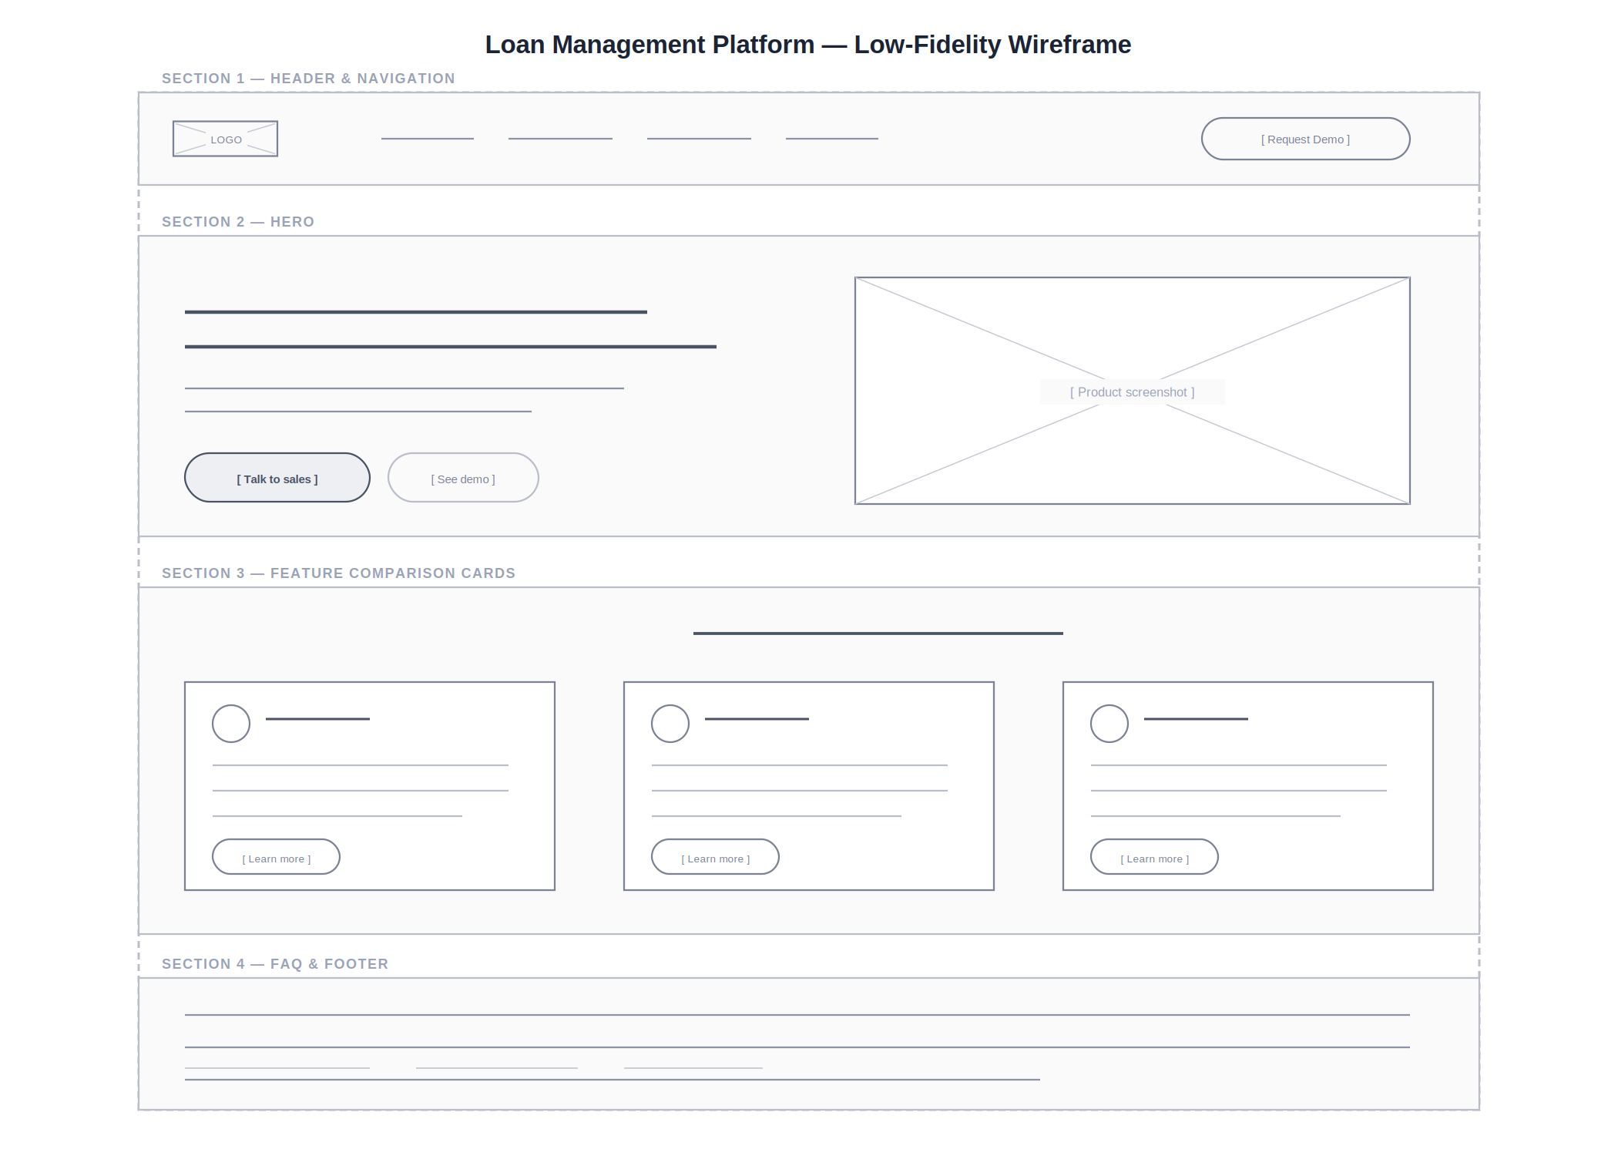
Task: Select the third navigation link placeholder in the header
Action: (x=699, y=139)
